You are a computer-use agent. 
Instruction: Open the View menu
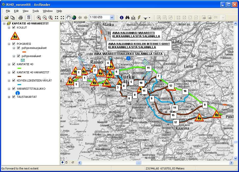(x=25, y=11)
